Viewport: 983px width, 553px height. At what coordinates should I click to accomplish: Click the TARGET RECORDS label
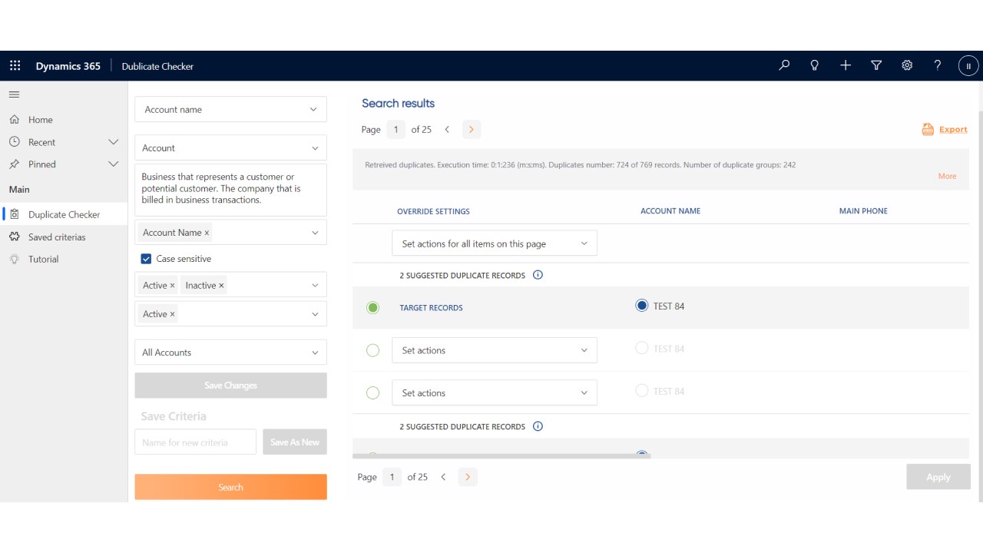coord(431,308)
